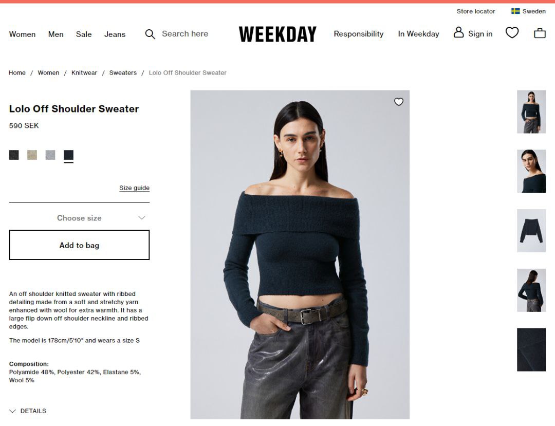View the flat-lay sweater thumbnail
The image size is (555, 426).
(531, 231)
